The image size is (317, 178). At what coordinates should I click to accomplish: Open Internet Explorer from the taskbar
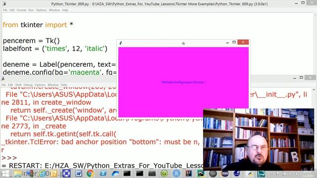click(42, 174)
